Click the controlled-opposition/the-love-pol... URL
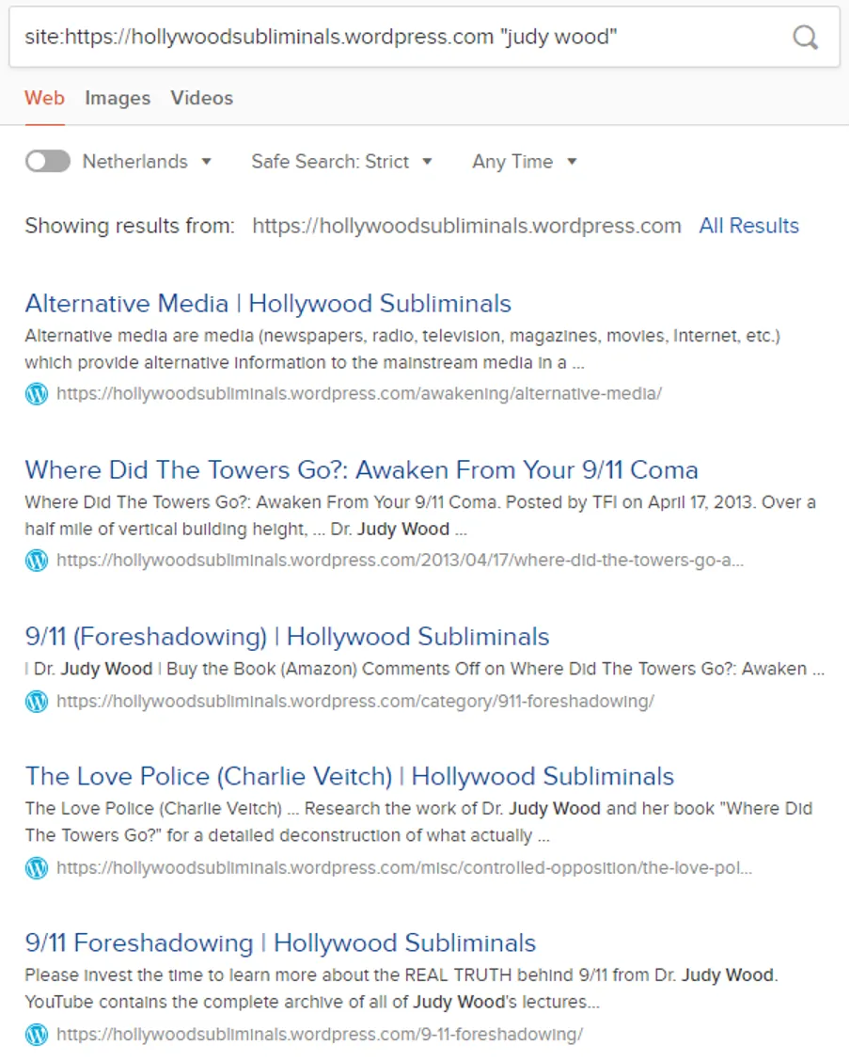 [403, 868]
